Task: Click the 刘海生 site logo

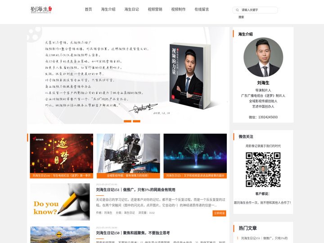Action: (x=41, y=9)
